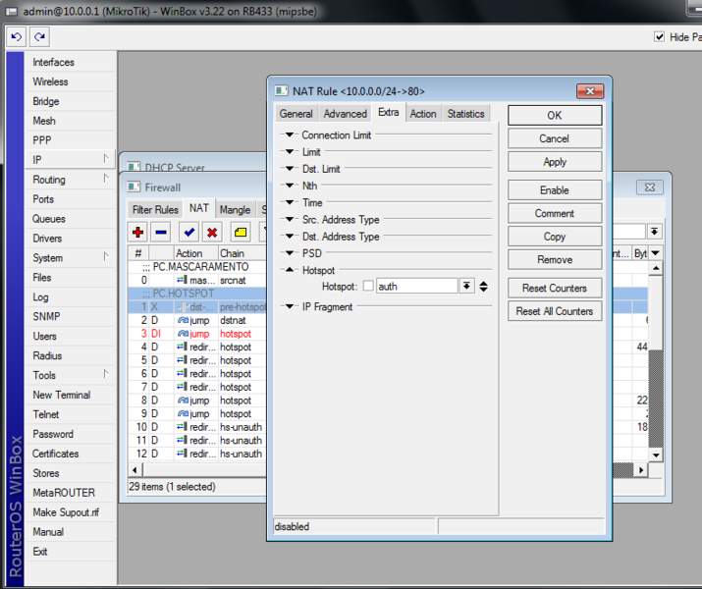
Task: Open the Hotspot auth dropdown
Action: tap(466, 286)
